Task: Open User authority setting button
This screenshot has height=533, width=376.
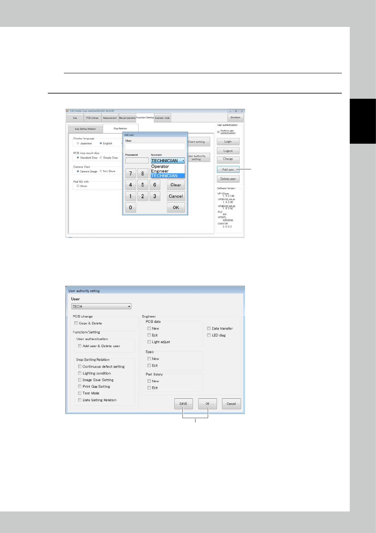Action: click(x=199, y=158)
